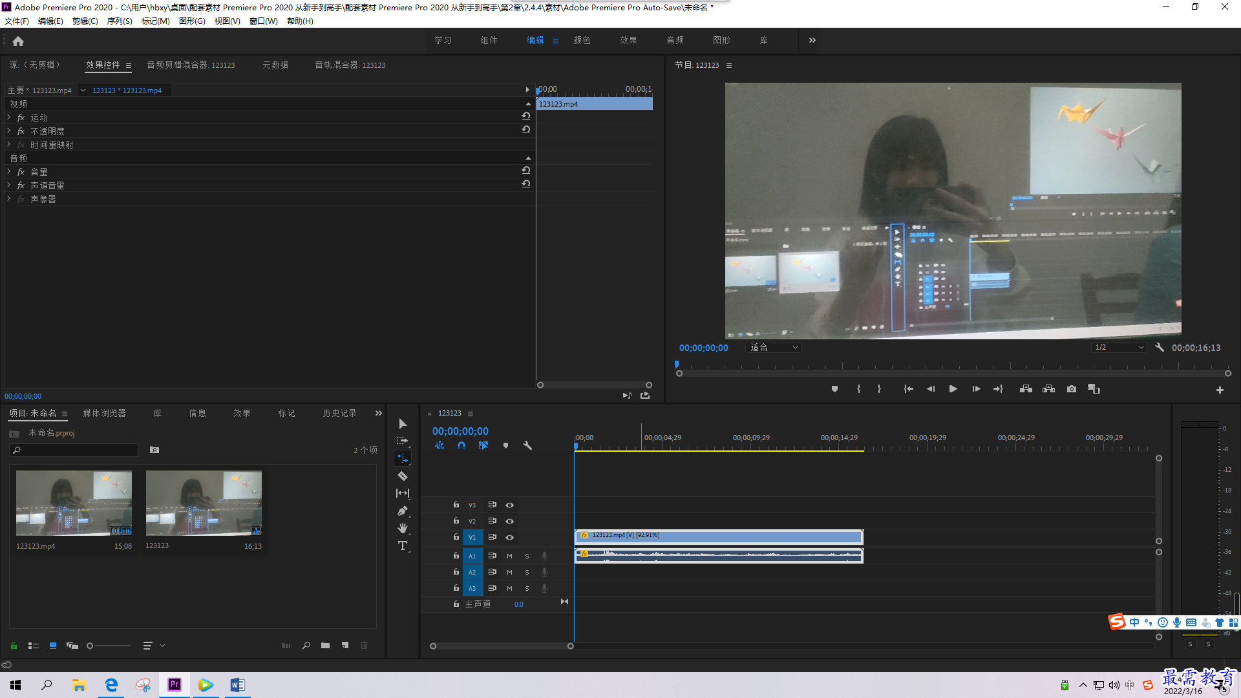Expand the Opacity effect
Viewport: 1241px width, 698px height.
[8, 131]
